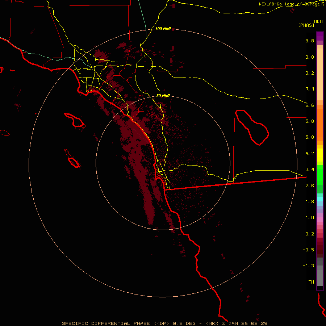The height and width of the screenshot is (326, 326).
Task: Pick the orange band of the color bar
Action: 320,125
